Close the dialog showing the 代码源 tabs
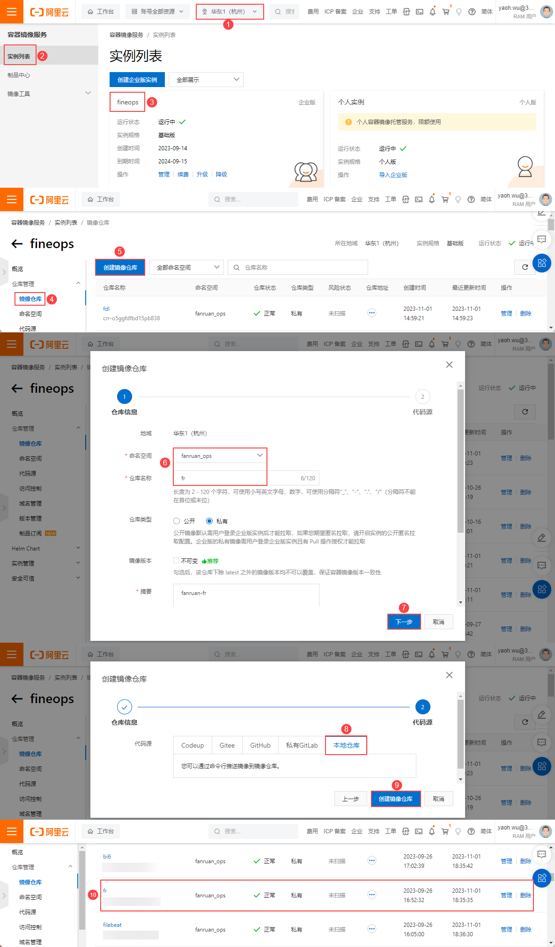555x947 pixels. [x=449, y=675]
